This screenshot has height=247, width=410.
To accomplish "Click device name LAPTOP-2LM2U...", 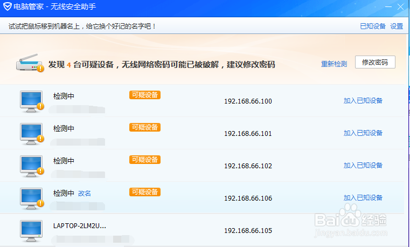I will coord(80,226).
